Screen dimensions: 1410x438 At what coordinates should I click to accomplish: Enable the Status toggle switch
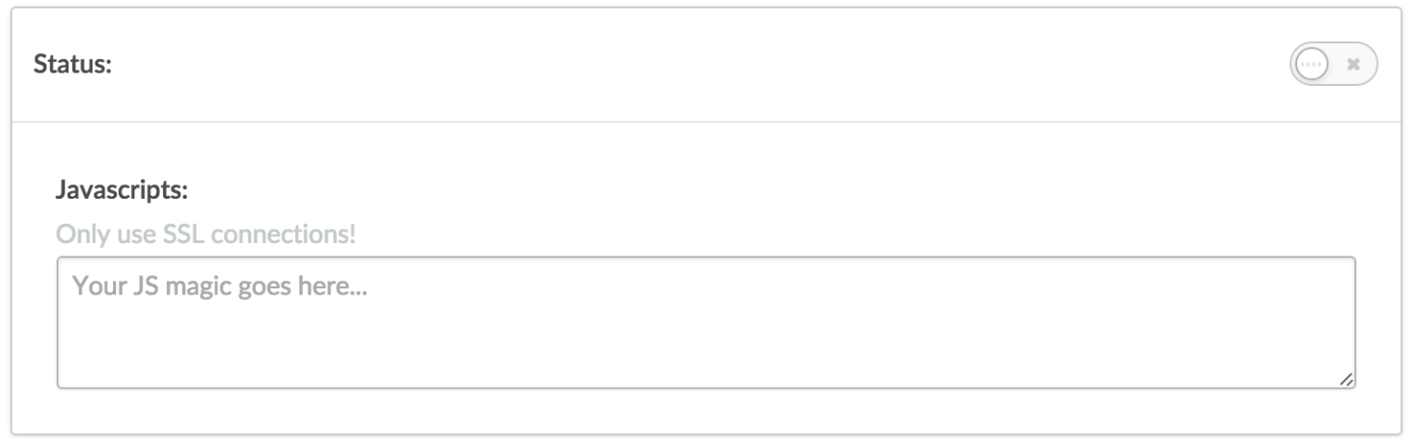[1333, 65]
